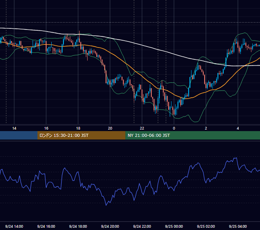260x230 pixels.
Task: Click the 16 hour label on the price chart axis
Action: point(46,128)
